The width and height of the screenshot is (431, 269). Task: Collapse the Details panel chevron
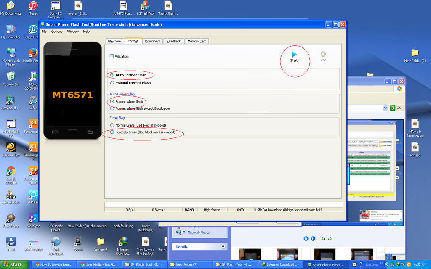click(x=223, y=247)
